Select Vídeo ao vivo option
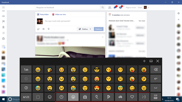 (59, 14)
